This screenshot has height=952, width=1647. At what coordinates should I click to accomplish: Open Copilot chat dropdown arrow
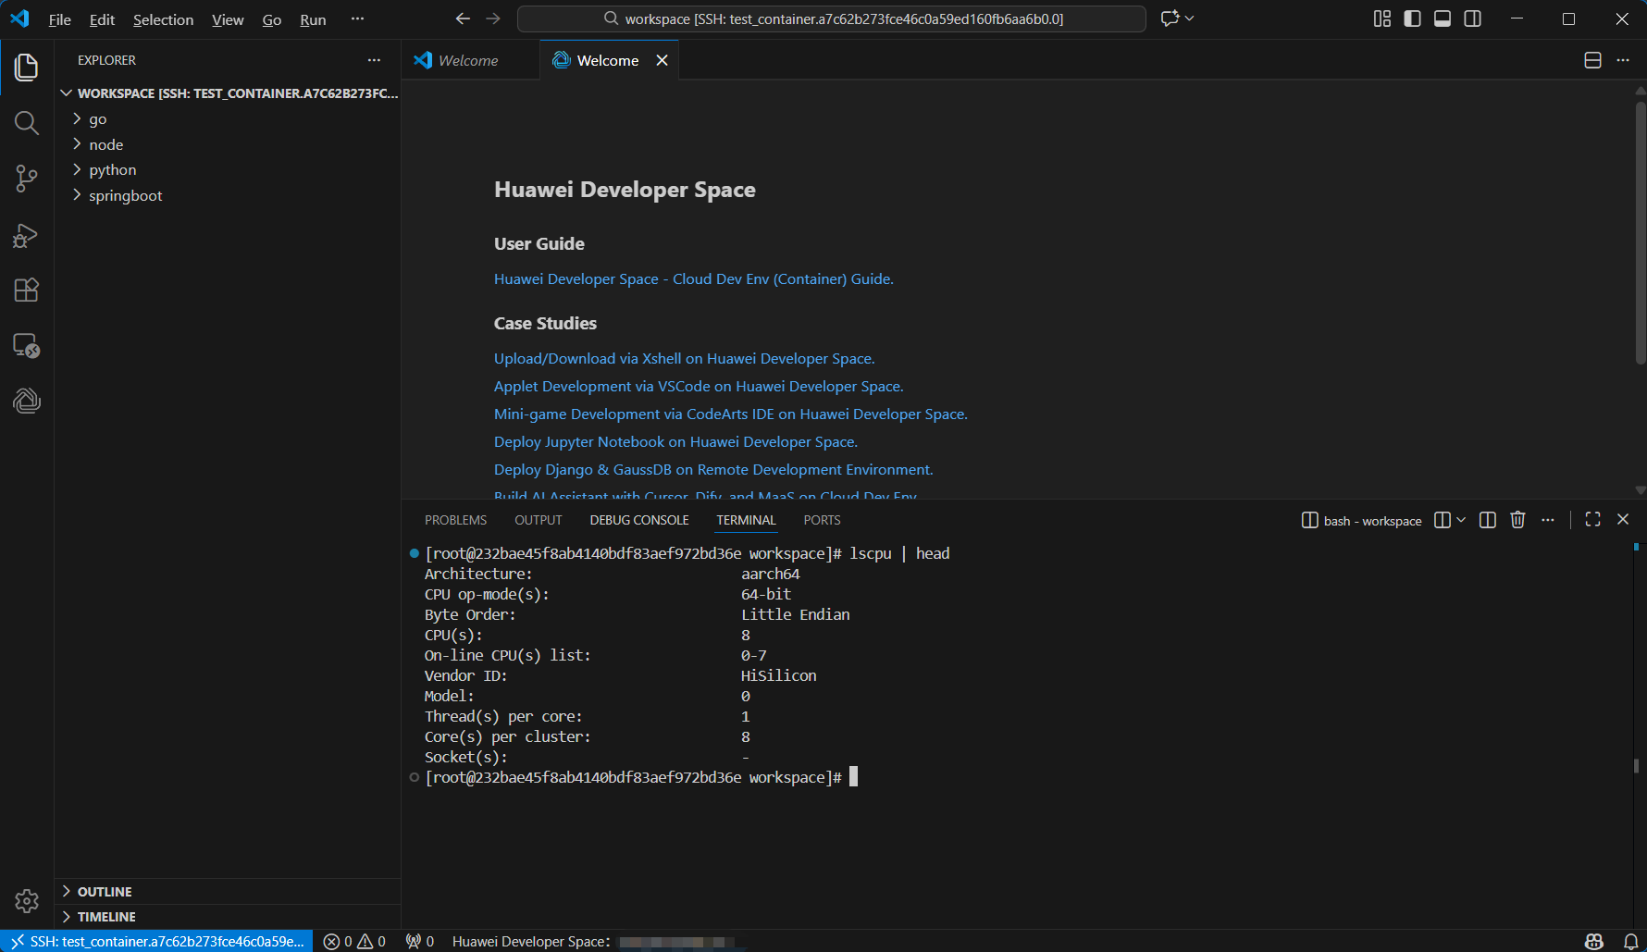[x=1190, y=19]
